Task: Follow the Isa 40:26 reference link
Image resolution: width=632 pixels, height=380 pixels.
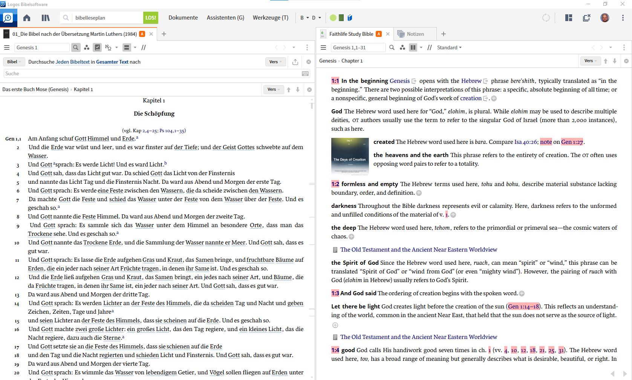Action: click(526, 142)
